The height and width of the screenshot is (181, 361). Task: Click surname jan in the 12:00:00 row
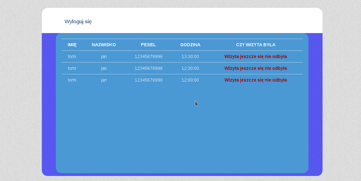tap(104, 80)
